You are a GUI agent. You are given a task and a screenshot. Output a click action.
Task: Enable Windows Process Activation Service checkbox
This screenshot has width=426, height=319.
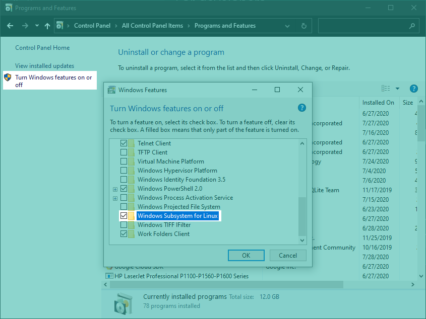pyautogui.click(x=124, y=197)
